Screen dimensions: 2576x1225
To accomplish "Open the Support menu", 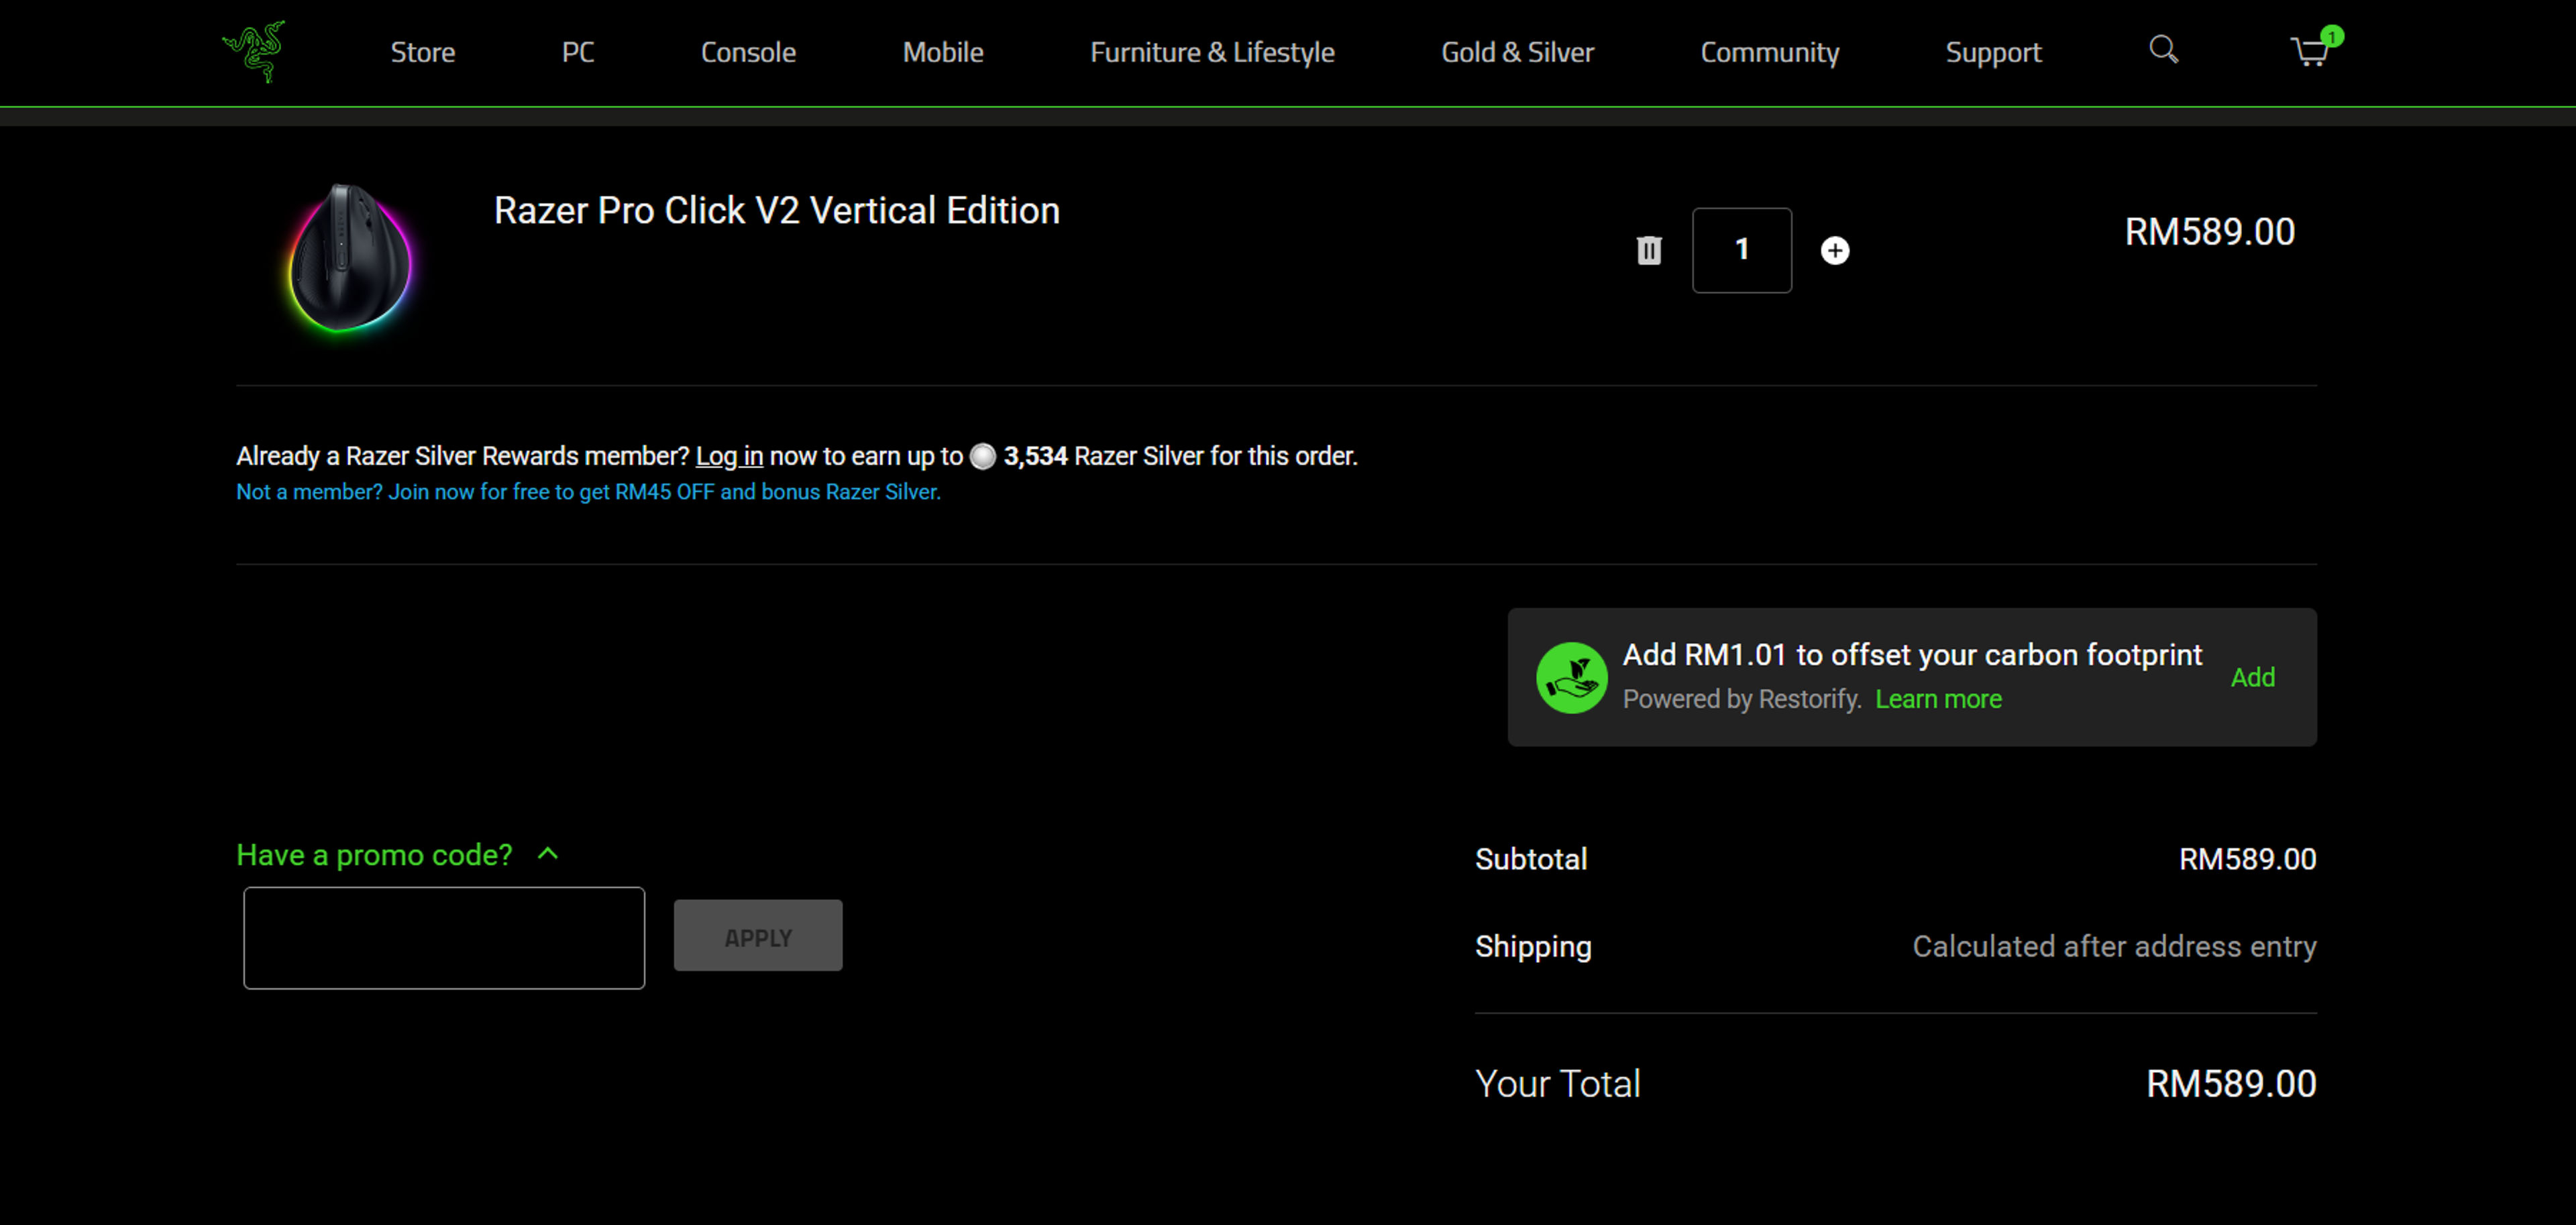I will coord(1993,52).
